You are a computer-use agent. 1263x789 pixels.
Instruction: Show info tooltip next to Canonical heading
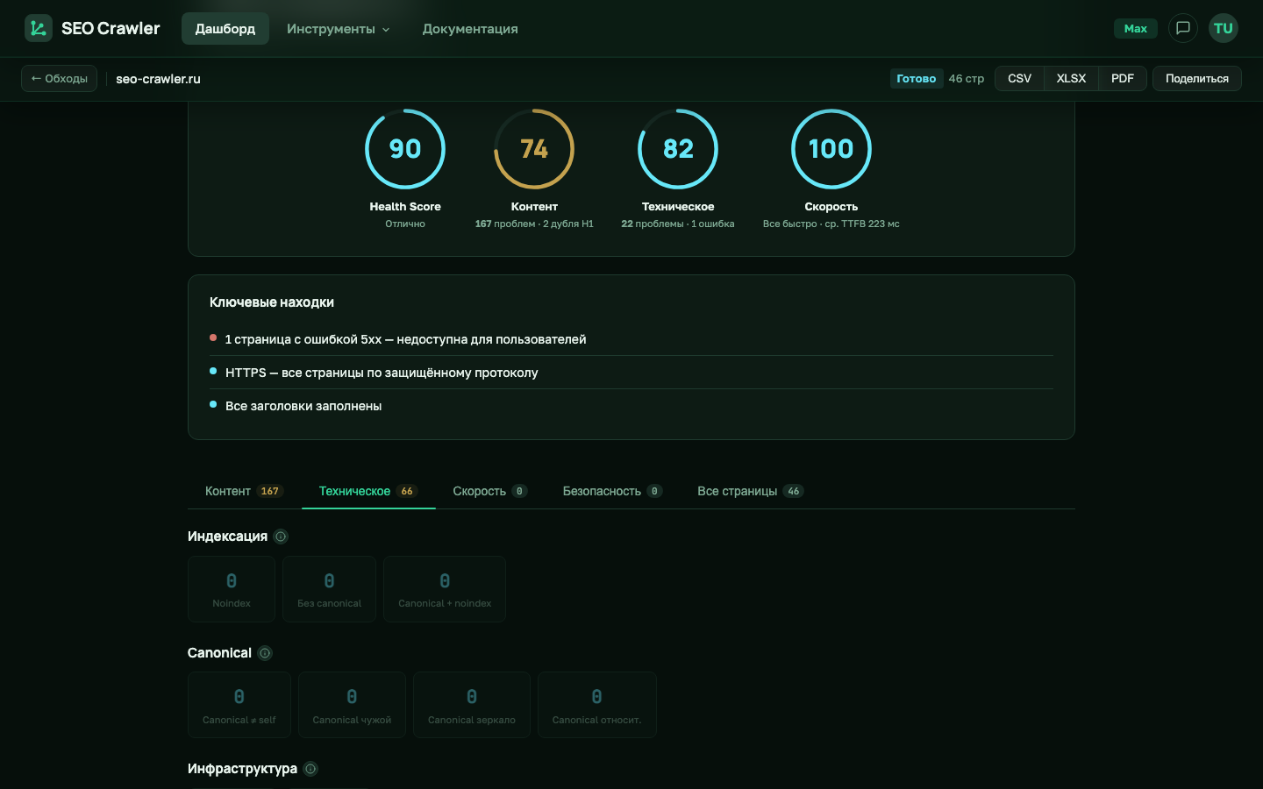tap(265, 653)
